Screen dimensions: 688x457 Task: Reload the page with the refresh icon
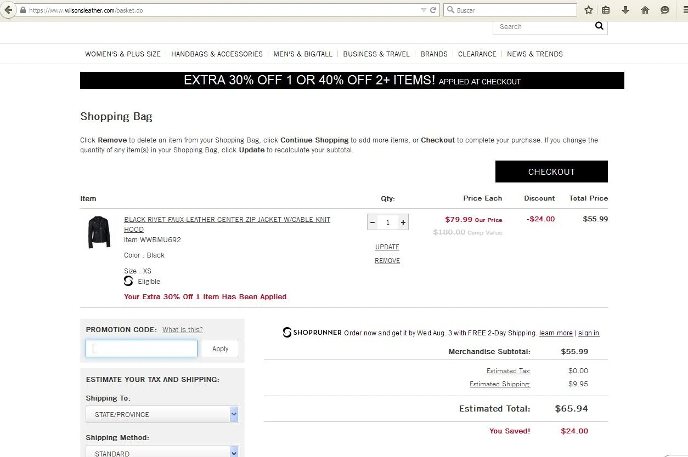point(433,10)
